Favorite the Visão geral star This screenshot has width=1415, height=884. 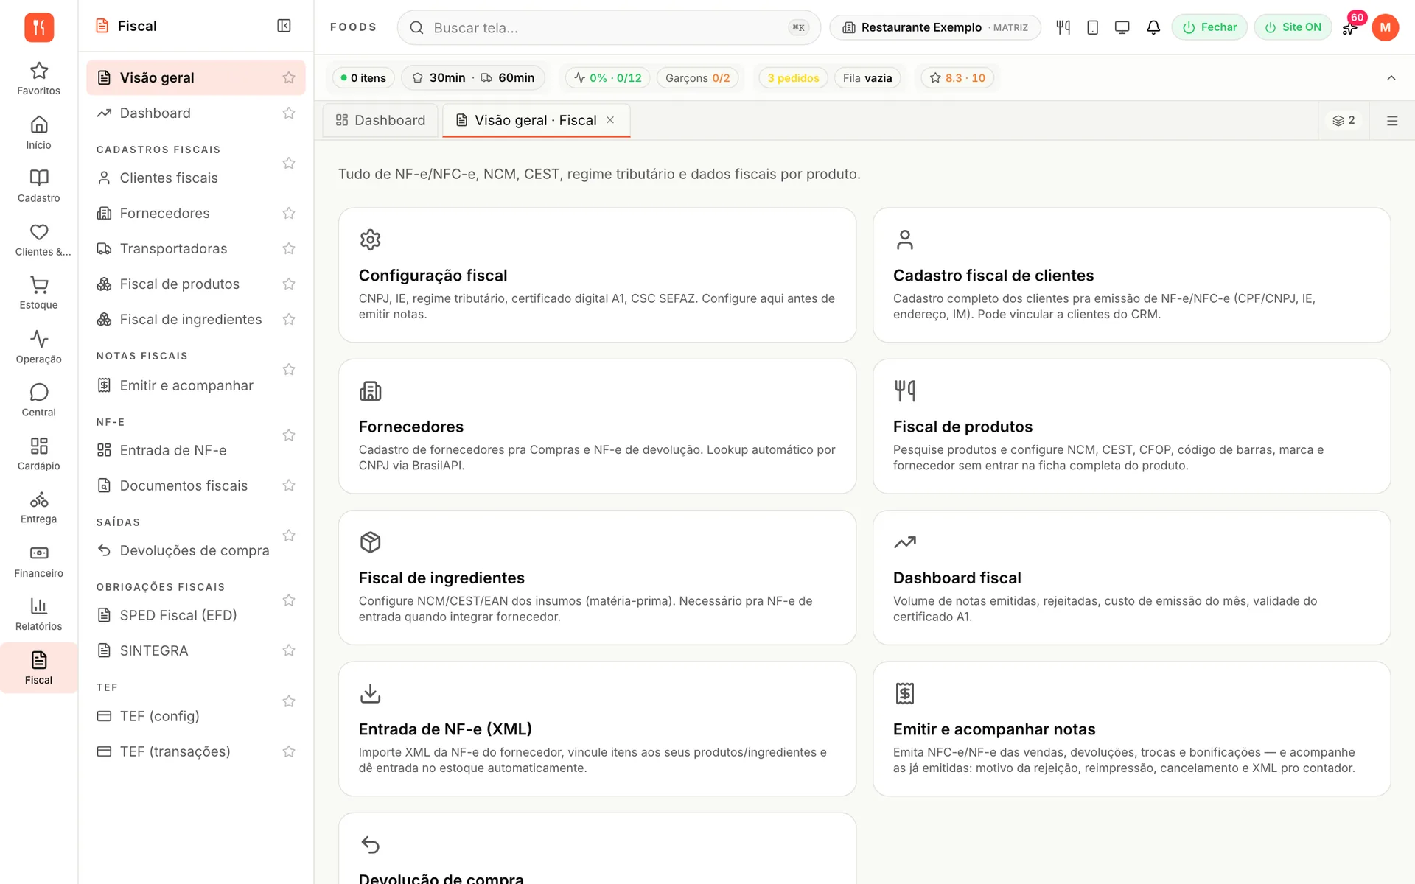289,77
